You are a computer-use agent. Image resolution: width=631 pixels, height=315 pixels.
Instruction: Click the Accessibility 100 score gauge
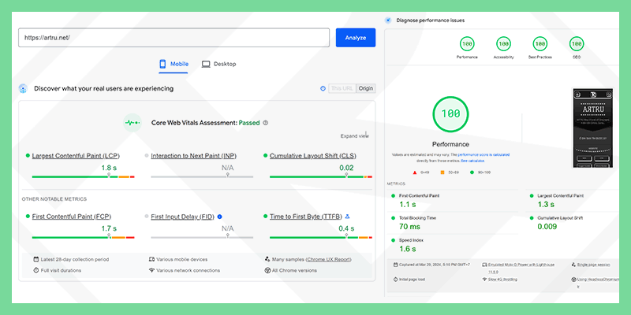coord(503,44)
